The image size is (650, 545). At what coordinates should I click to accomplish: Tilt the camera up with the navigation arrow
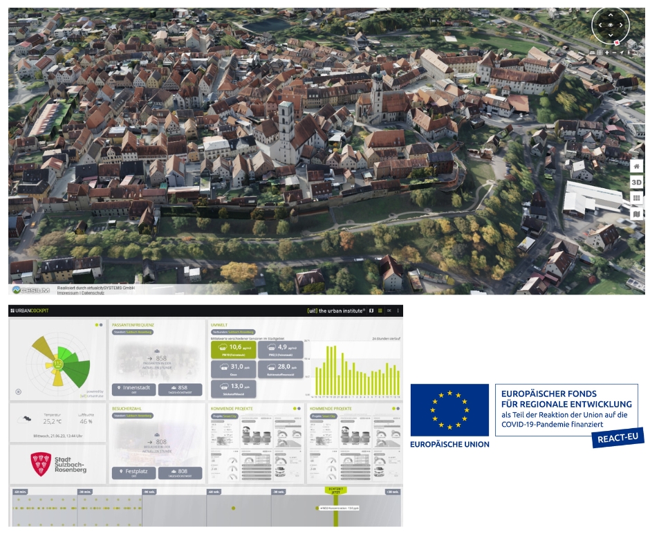point(611,15)
